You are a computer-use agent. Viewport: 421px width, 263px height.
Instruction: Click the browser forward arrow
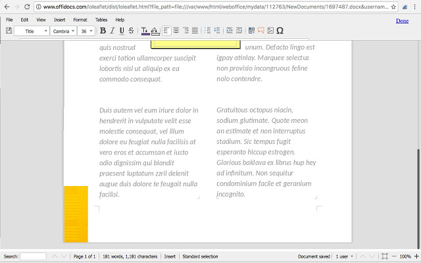point(16,7)
